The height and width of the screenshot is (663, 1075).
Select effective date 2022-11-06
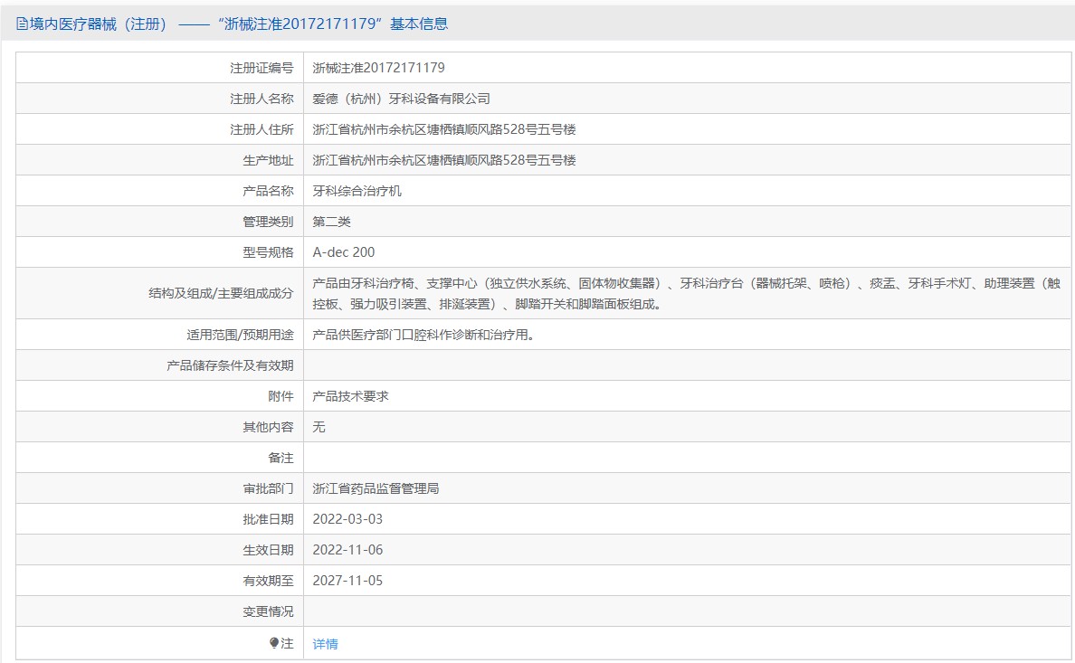(347, 550)
